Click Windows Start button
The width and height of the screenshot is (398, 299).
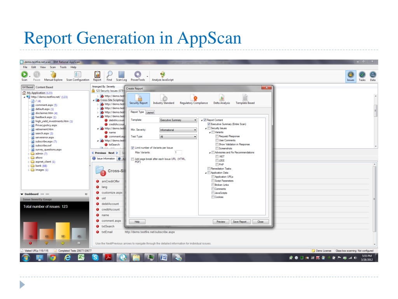[26, 258]
